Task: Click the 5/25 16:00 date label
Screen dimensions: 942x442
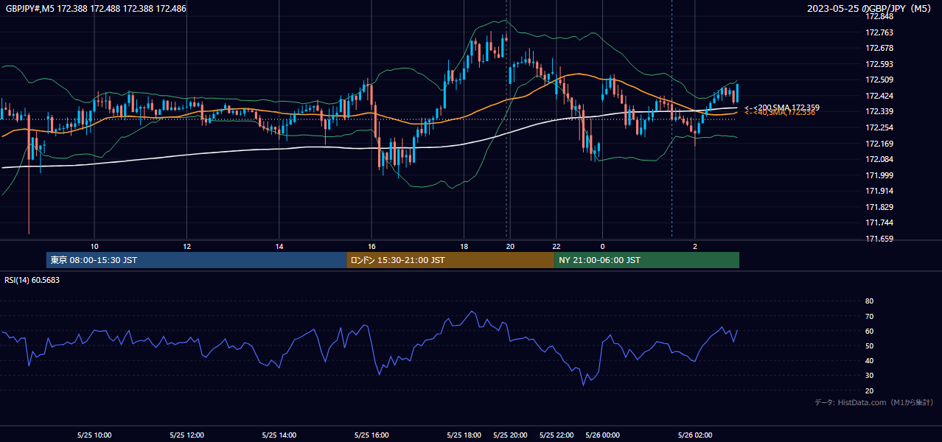Action: pyautogui.click(x=371, y=435)
